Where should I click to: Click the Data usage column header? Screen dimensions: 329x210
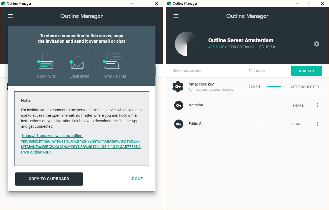click(x=257, y=71)
